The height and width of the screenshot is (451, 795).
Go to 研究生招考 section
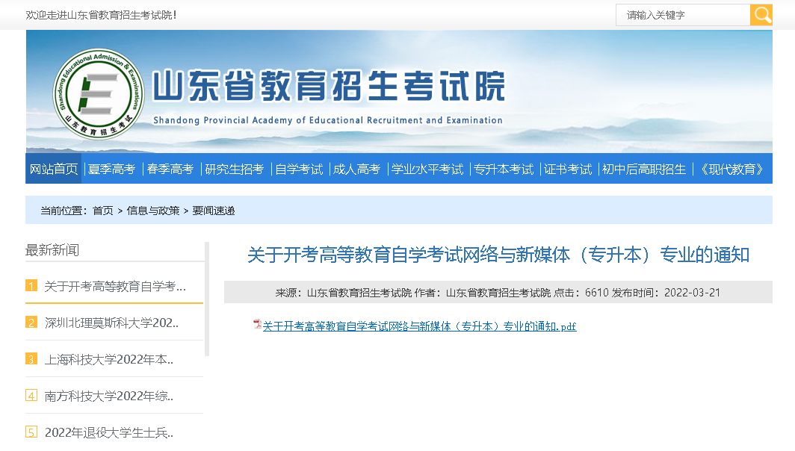coord(234,169)
